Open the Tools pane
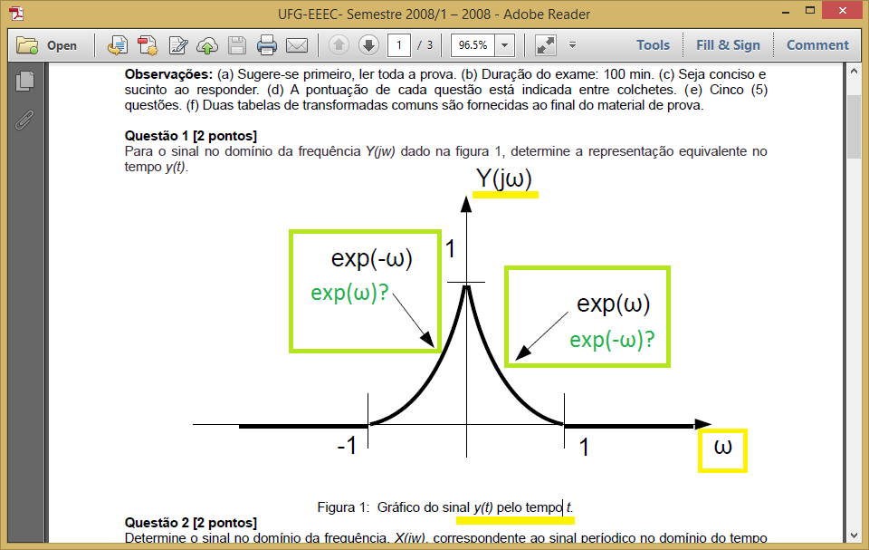Viewport: 869px width, 550px height. pyautogui.click(x=653, y=45)
